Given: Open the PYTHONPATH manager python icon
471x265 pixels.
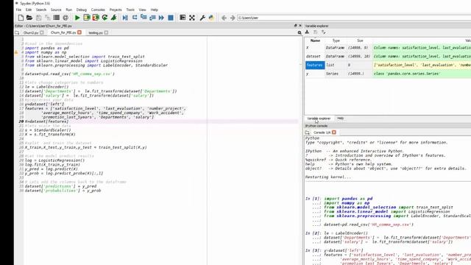Looking at the screenshot, I should (211, 18).
